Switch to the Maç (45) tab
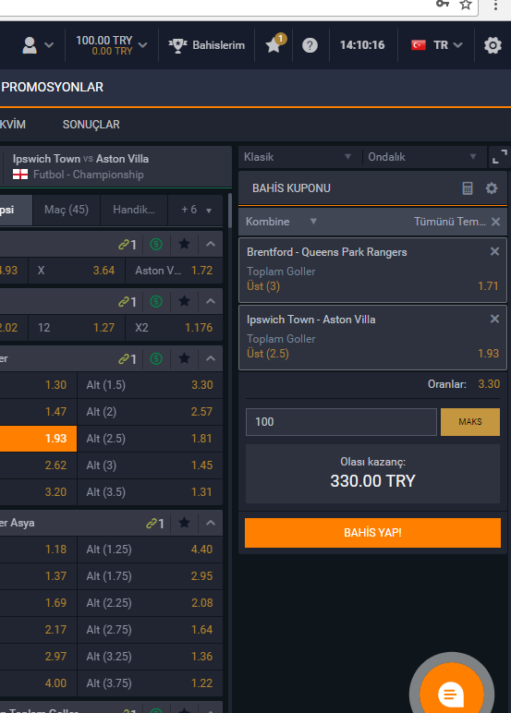511x713 pixels. pos(67,210)
